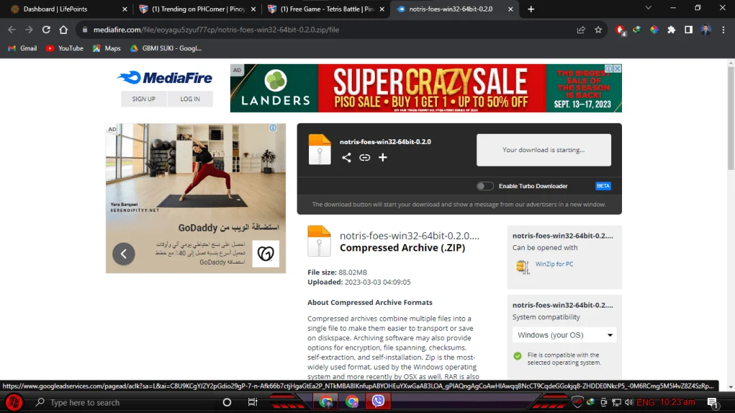Click the 'File size: 88.02MB' text
The image size is (735, 413).
coord(338,272)
